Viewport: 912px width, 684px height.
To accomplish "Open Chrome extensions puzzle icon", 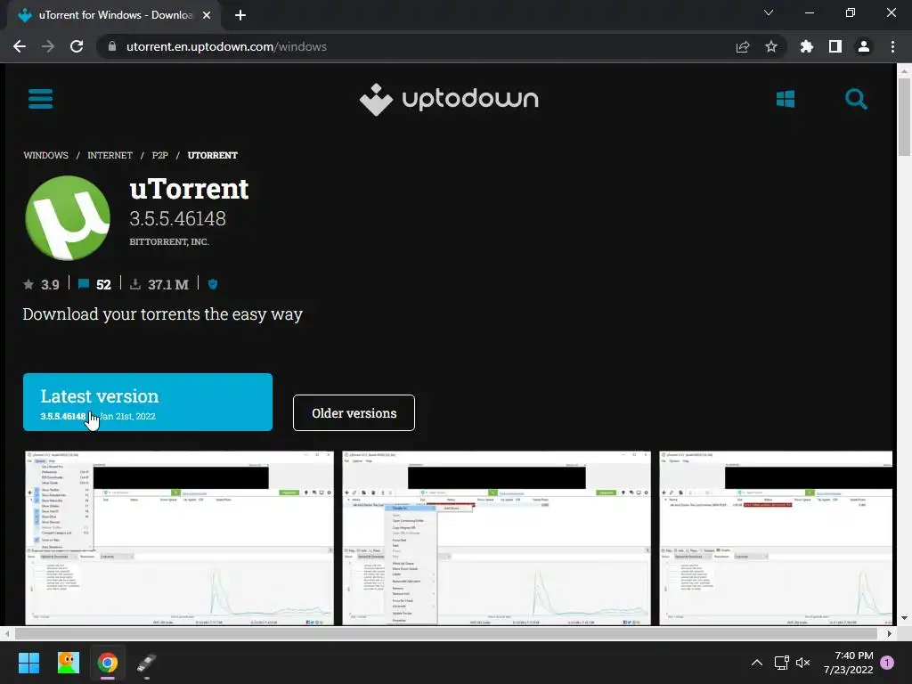I will coord(807,46).
